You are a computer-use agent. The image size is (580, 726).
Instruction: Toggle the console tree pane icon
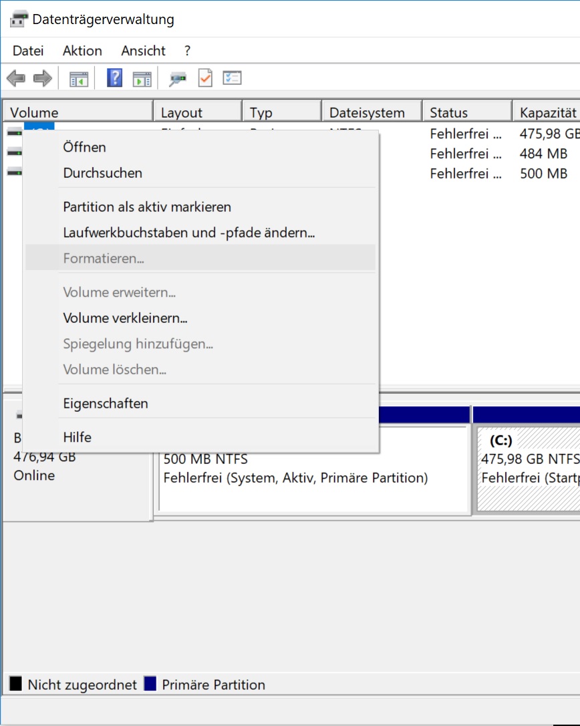[x=79, y=79]
